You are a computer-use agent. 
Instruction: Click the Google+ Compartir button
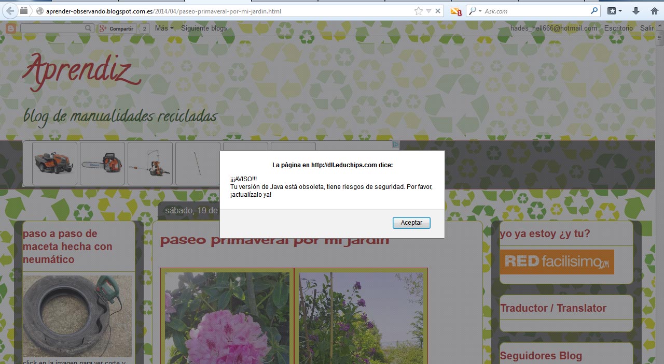tap(117, 29)
